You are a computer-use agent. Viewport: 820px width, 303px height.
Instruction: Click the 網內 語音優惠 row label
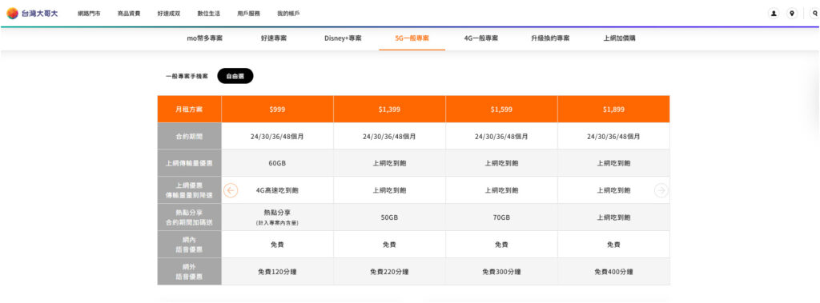click(189, 245)
